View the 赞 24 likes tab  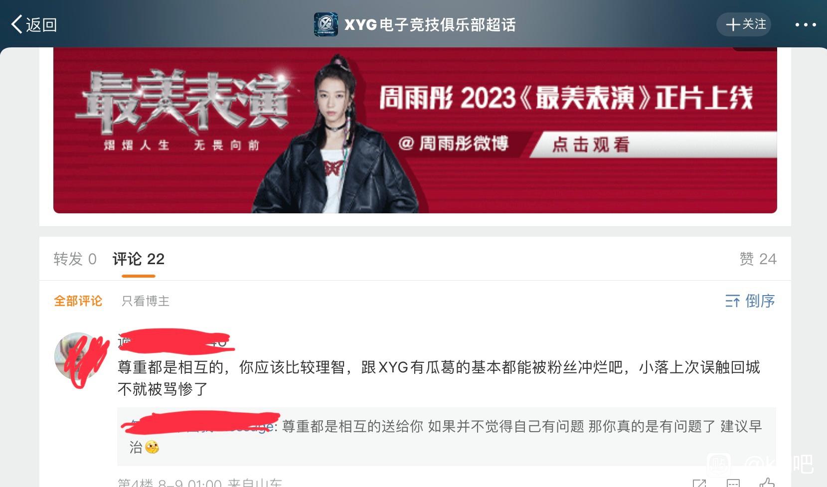(x=758, y=259)
